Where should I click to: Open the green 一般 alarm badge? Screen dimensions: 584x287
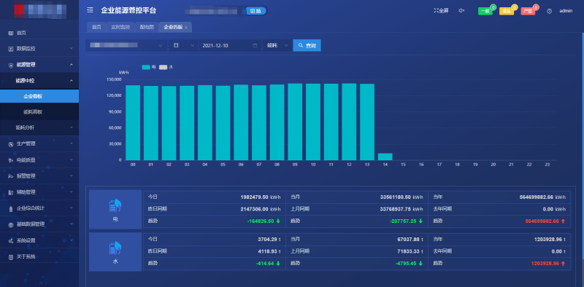(485, 11)
